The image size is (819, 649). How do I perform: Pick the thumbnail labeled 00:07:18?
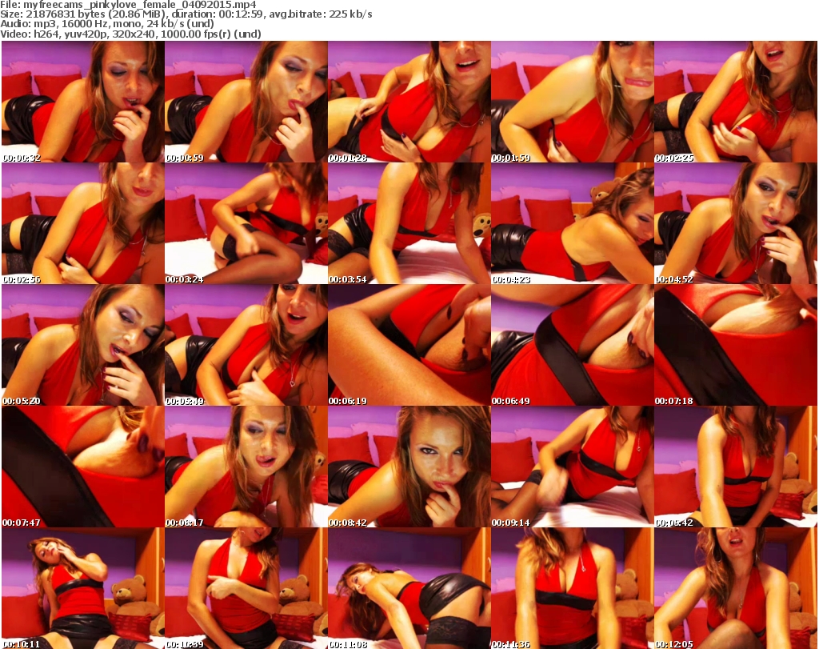click(x=736, y=345)
